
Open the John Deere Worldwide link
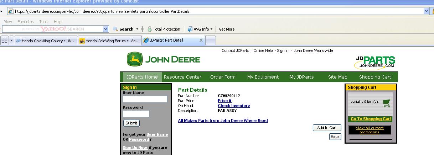coord(313,50)
